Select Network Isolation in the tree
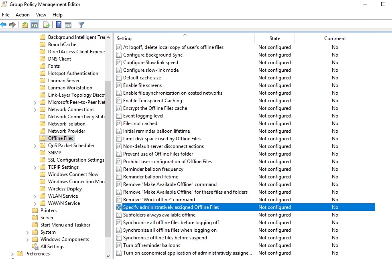This screenshot has width=392, height=259. tap(67, 123)
